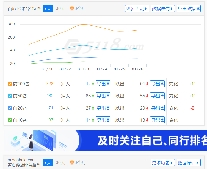This screenshot has height=169, width=207.
Task: Select the 7天 tab in PC ranking trend
Action: 48,9
